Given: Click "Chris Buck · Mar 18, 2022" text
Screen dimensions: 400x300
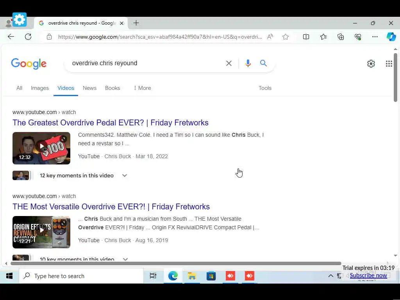Looking at the screenshot, I should pos(136,156).
